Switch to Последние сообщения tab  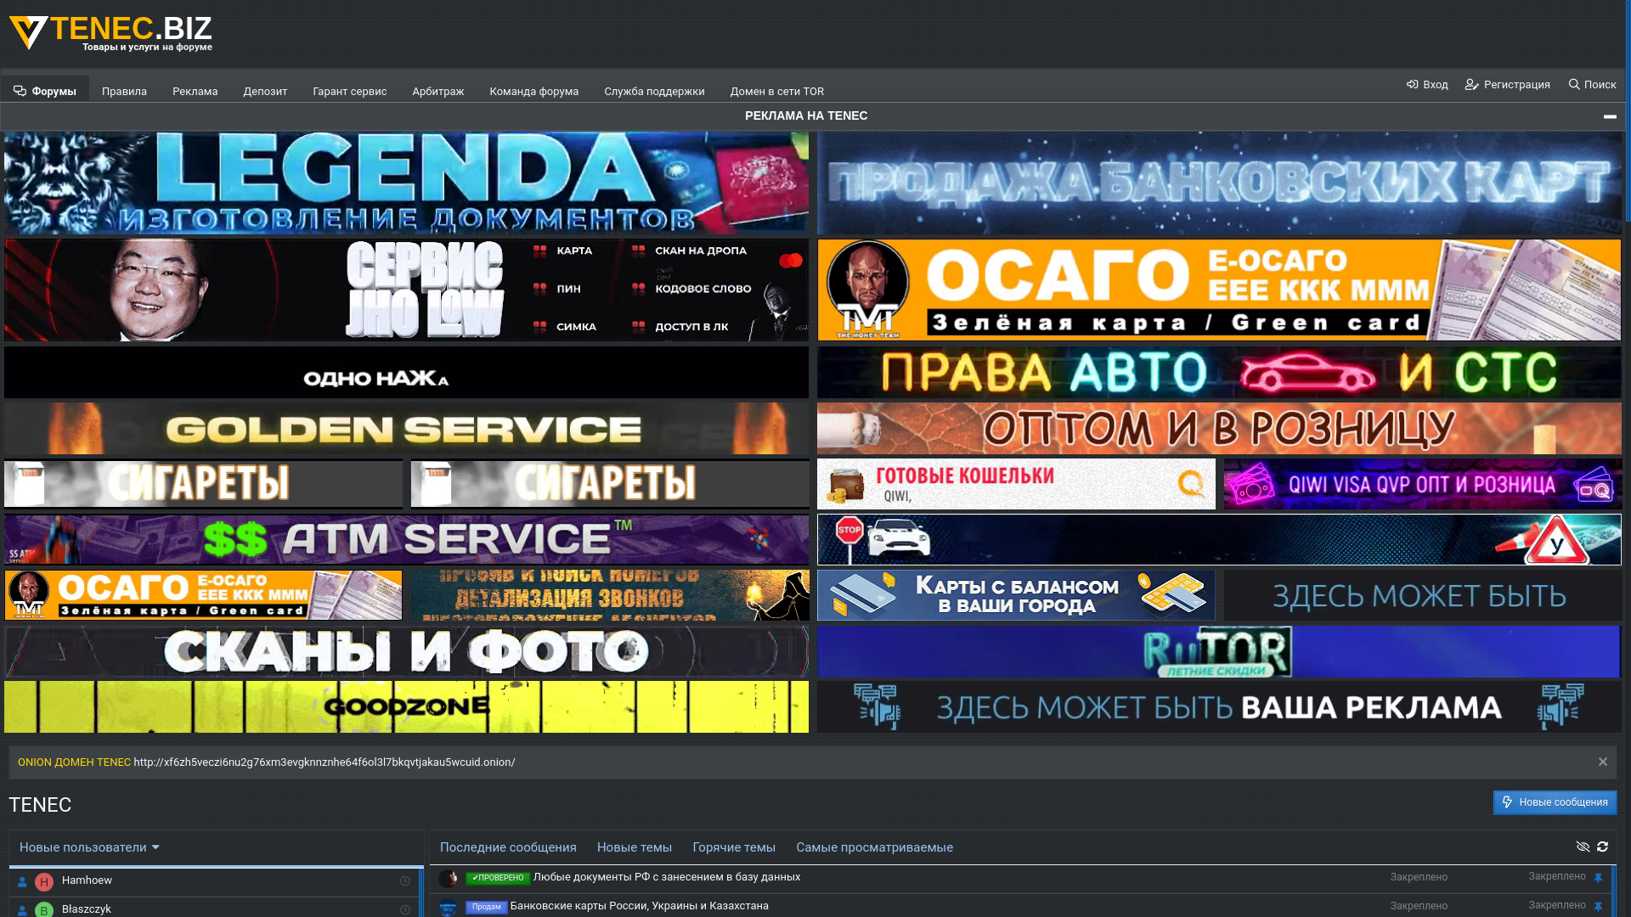pyautogui.click(x=508, y=847)
